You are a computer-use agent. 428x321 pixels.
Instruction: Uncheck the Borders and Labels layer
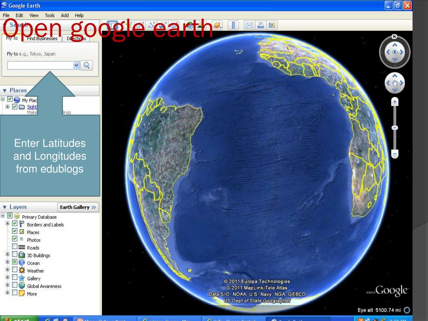[x=15, y=223]
